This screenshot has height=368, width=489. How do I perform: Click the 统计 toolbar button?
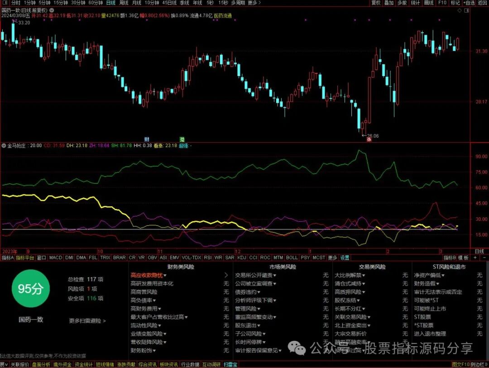click(x=415, y=3)
